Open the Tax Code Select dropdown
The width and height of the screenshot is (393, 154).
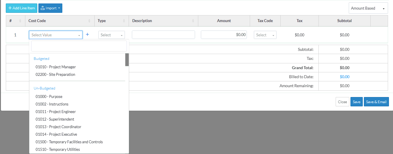pos(265,35)
